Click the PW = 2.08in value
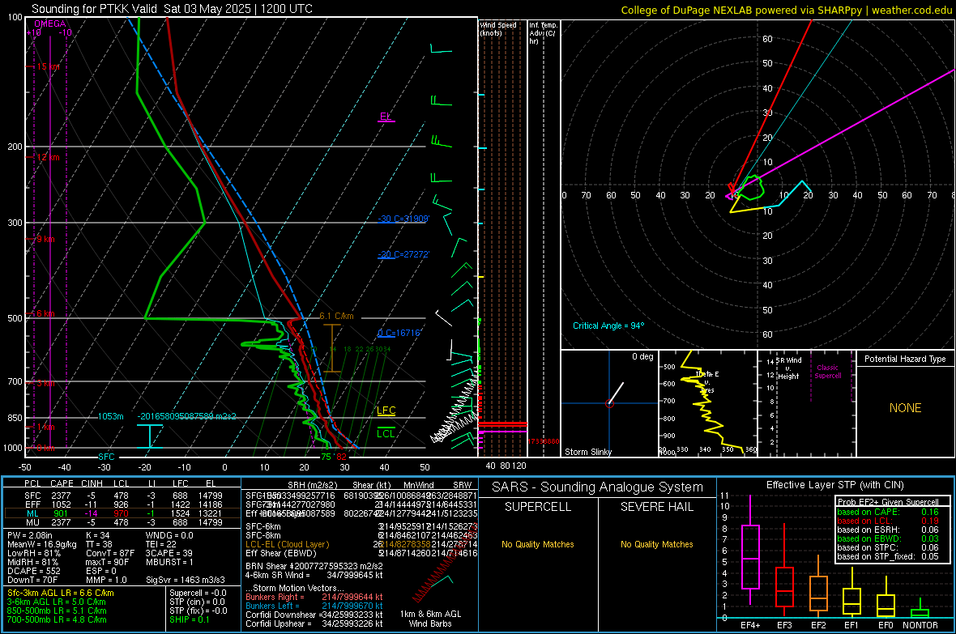Image resolution: width=956 pixels, height=634 pixels. point(30,535)
